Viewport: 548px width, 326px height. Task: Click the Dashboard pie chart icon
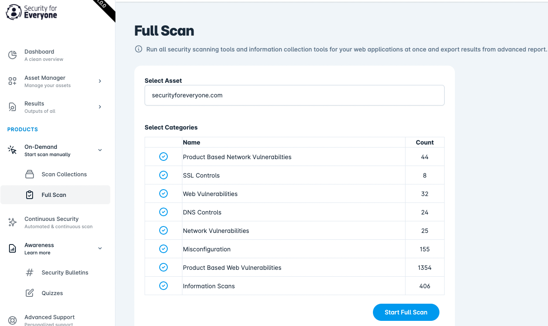[x=12, y=55]
